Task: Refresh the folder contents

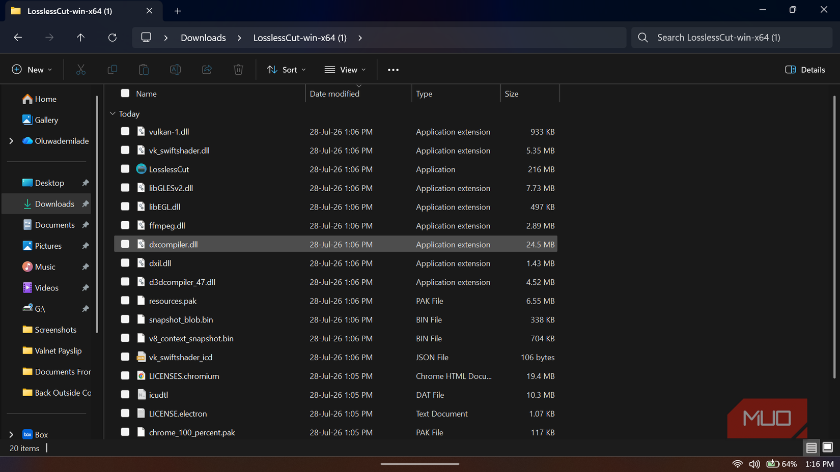Action: [x=113, y=38]
